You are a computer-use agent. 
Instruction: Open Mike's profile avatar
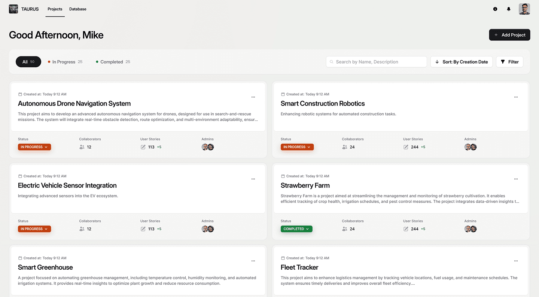click(524, 9)
